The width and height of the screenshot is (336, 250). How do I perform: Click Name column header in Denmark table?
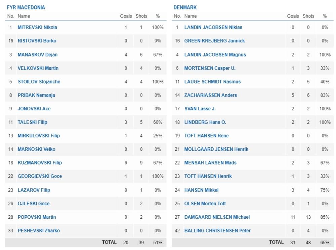coord(191,16)
